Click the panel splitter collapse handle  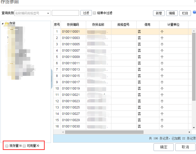pyautogui.click(x=52, y=79)
